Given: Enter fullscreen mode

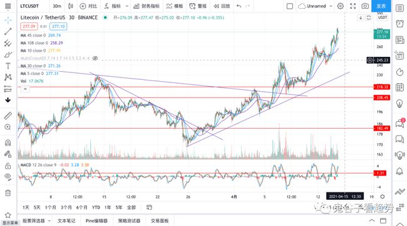Looking at the screenshot, I should [353, 6].
